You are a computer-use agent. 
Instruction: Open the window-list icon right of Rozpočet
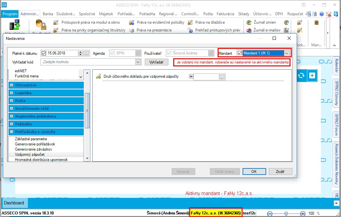308,14
